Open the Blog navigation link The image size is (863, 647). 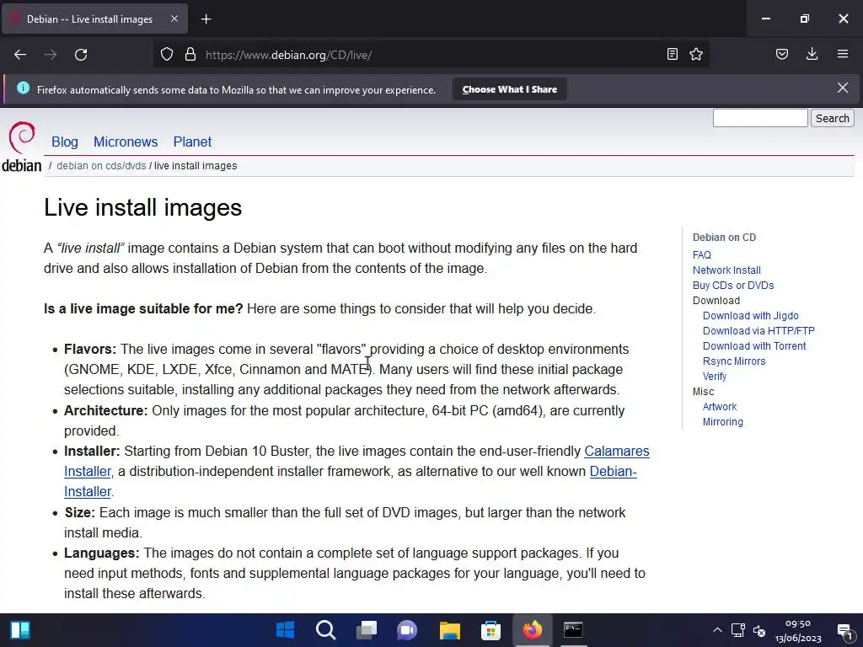point(65,142)
